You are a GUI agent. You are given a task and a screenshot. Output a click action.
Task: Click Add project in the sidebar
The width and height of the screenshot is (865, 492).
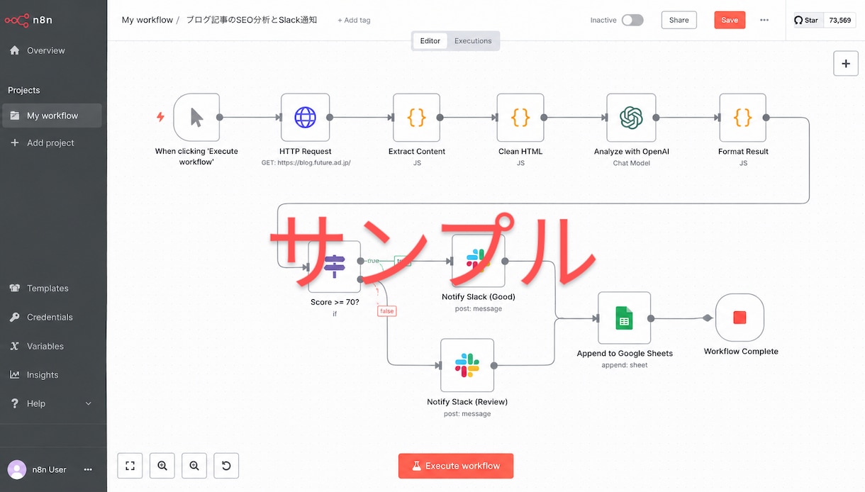point(51,142)
